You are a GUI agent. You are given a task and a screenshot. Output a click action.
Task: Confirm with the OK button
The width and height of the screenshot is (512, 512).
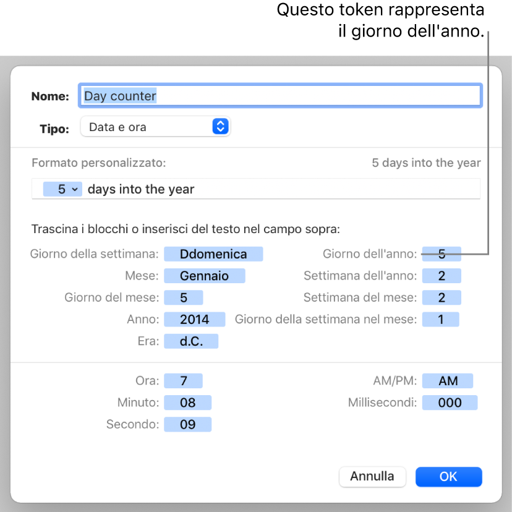(448, 476)
